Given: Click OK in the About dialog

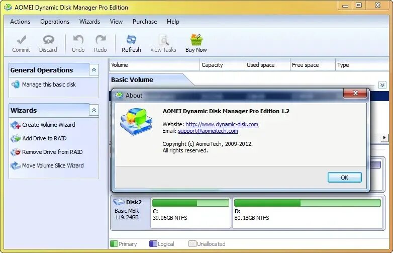Looking at the screenshot, I should pos(345,178).
